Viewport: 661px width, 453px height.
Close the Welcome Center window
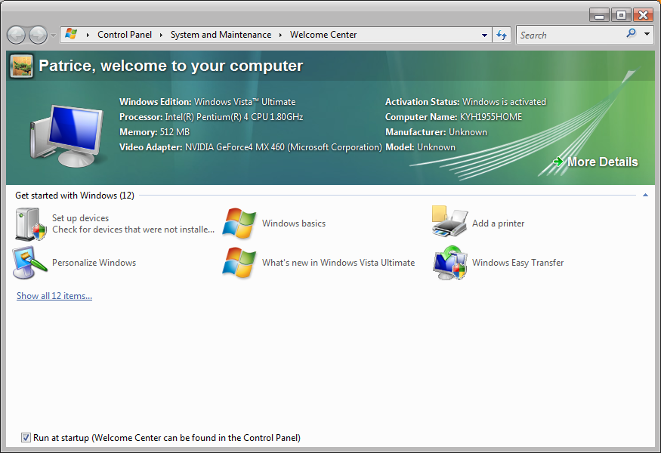(x=643, y=15)
